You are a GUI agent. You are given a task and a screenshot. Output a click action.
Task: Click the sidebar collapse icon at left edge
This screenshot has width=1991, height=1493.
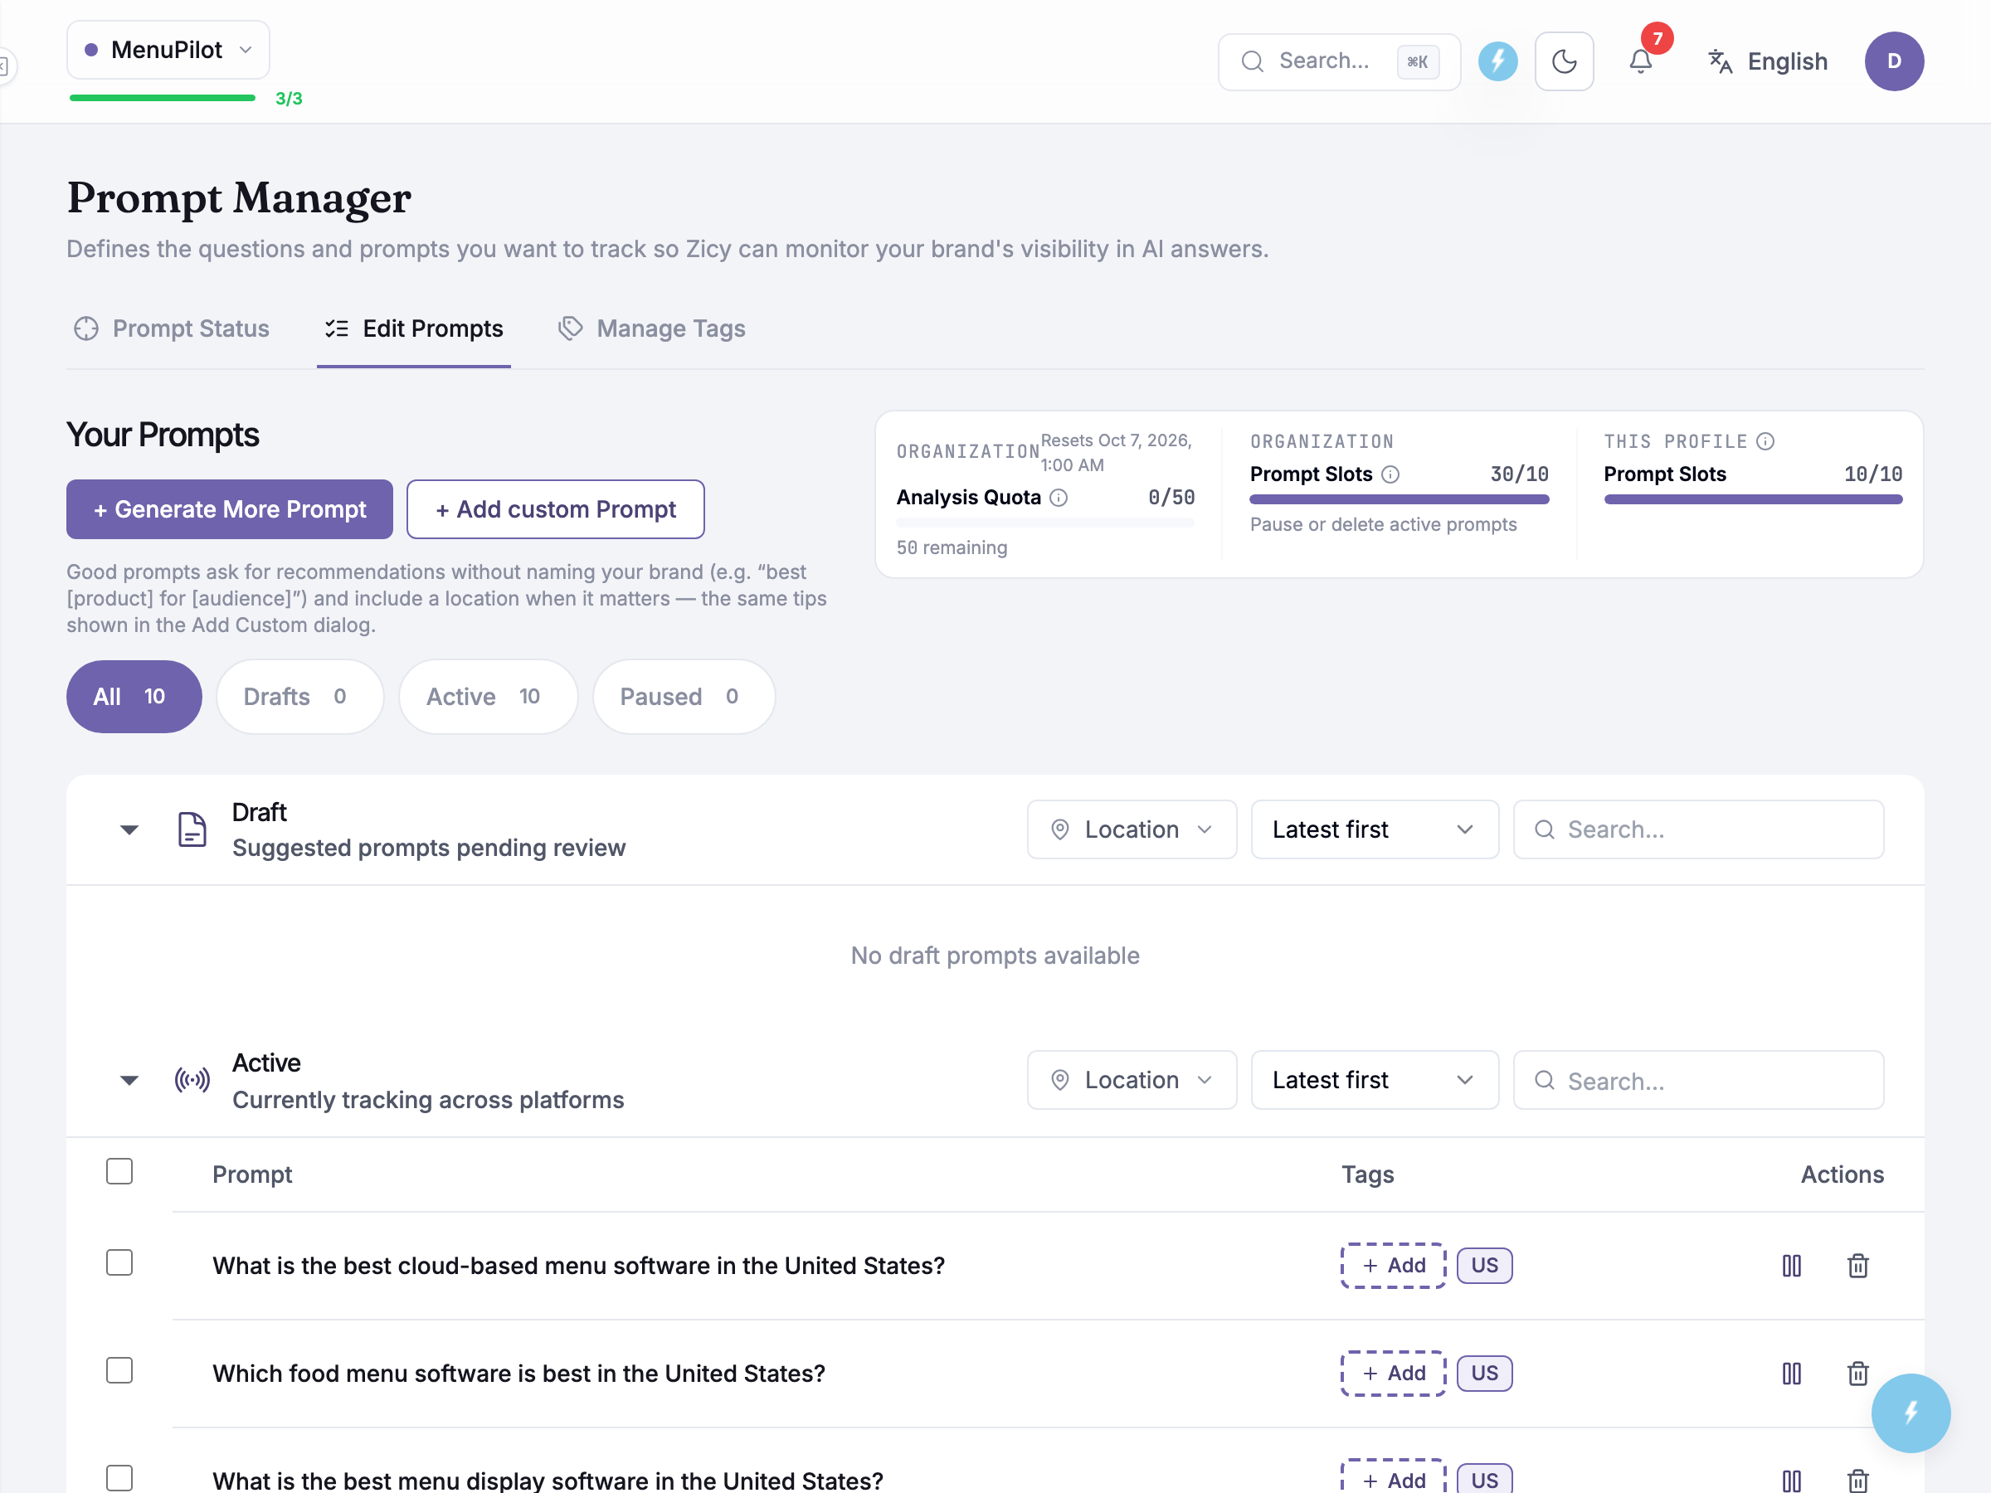pyautogui.click(x=4, y=66)
